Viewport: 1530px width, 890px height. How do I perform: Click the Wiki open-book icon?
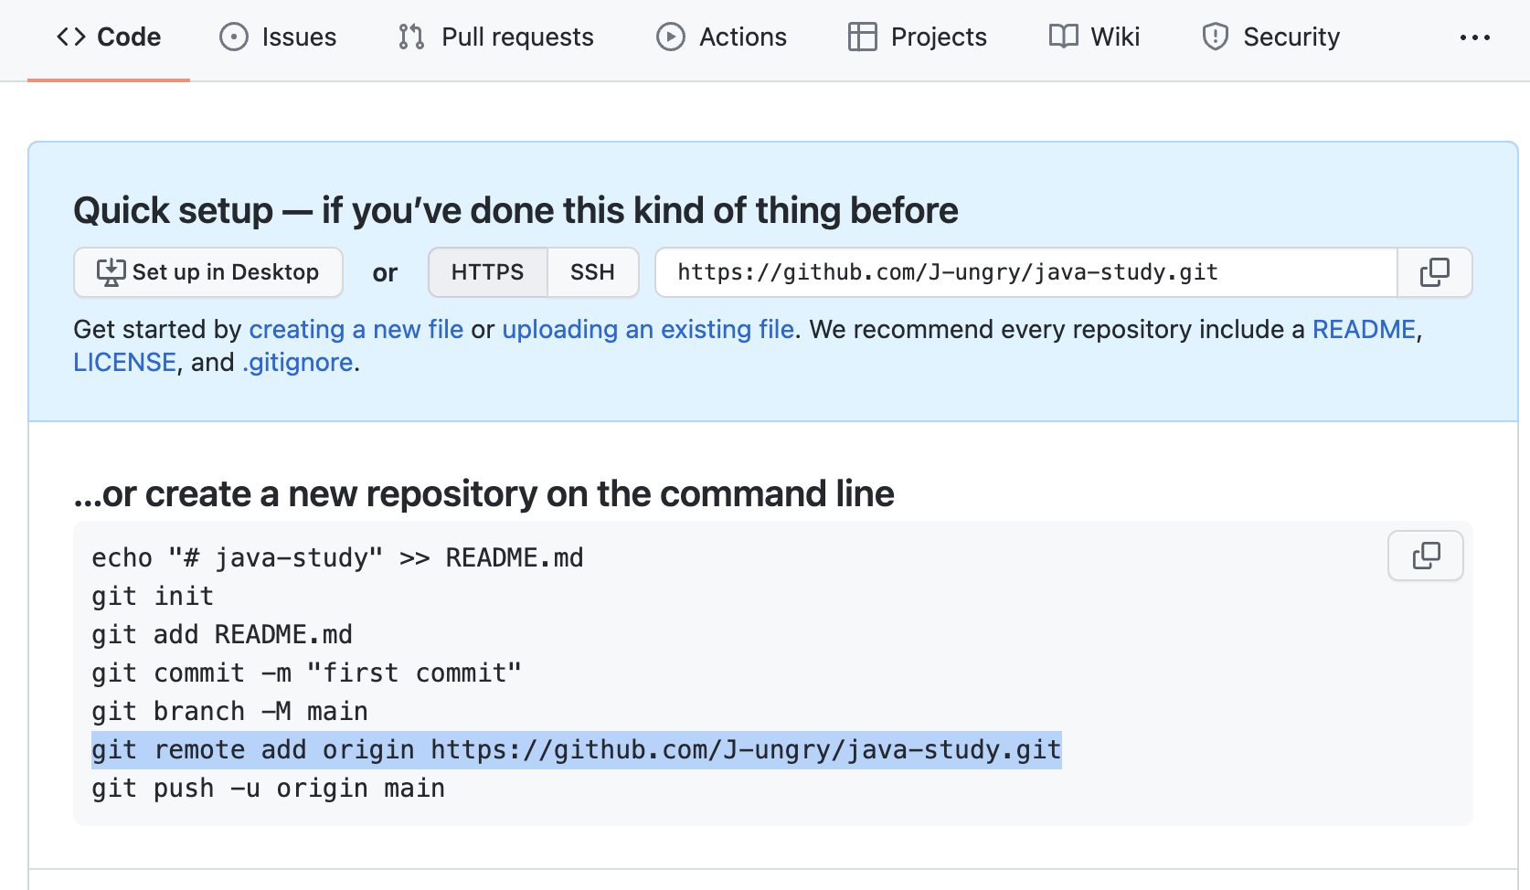(x=1063, y=37)
